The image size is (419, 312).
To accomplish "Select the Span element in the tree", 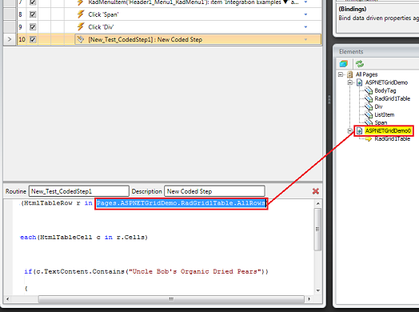I will [381, 122].
